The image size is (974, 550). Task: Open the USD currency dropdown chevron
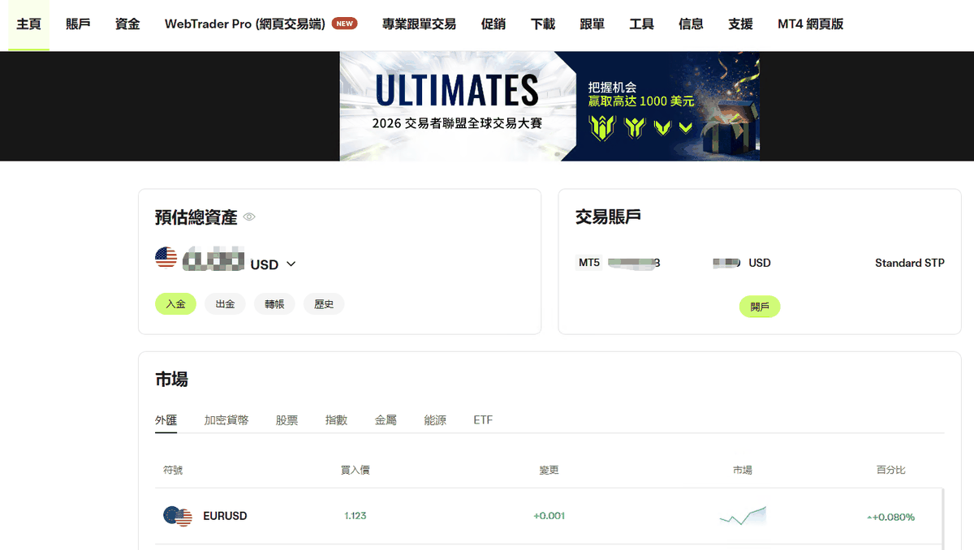(x=291, y=264)
